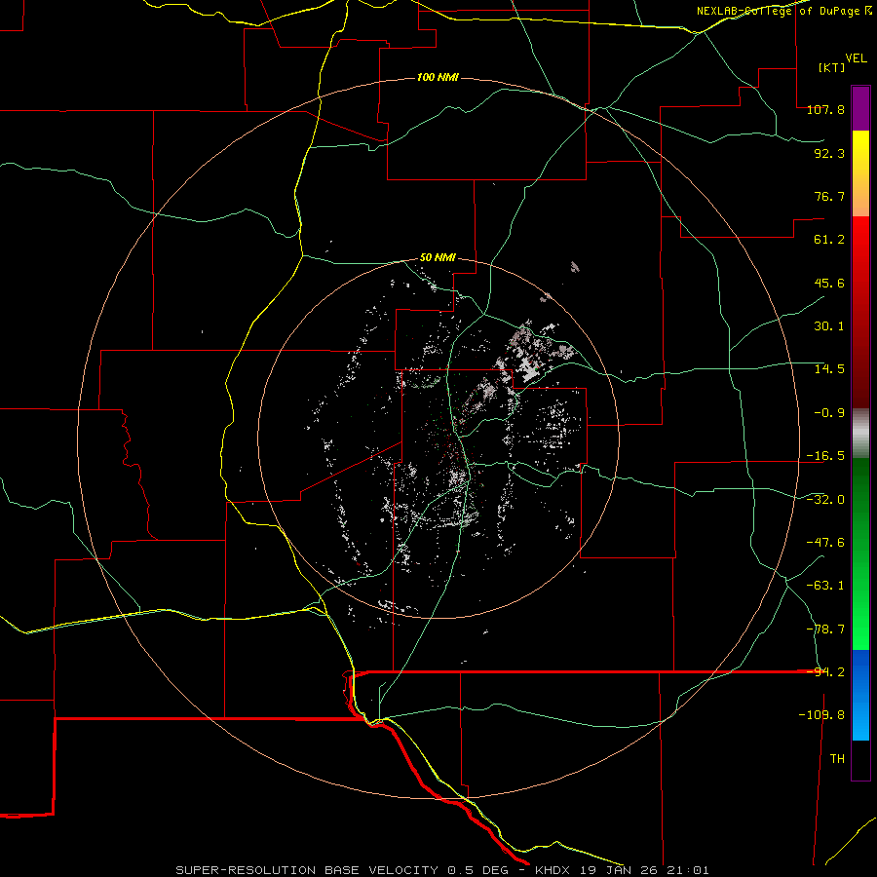This screenshot has height=877, width=877.
Task: Click the 76.7 velocity scale value
Action: pyautogui.click(x=829, y=196)
